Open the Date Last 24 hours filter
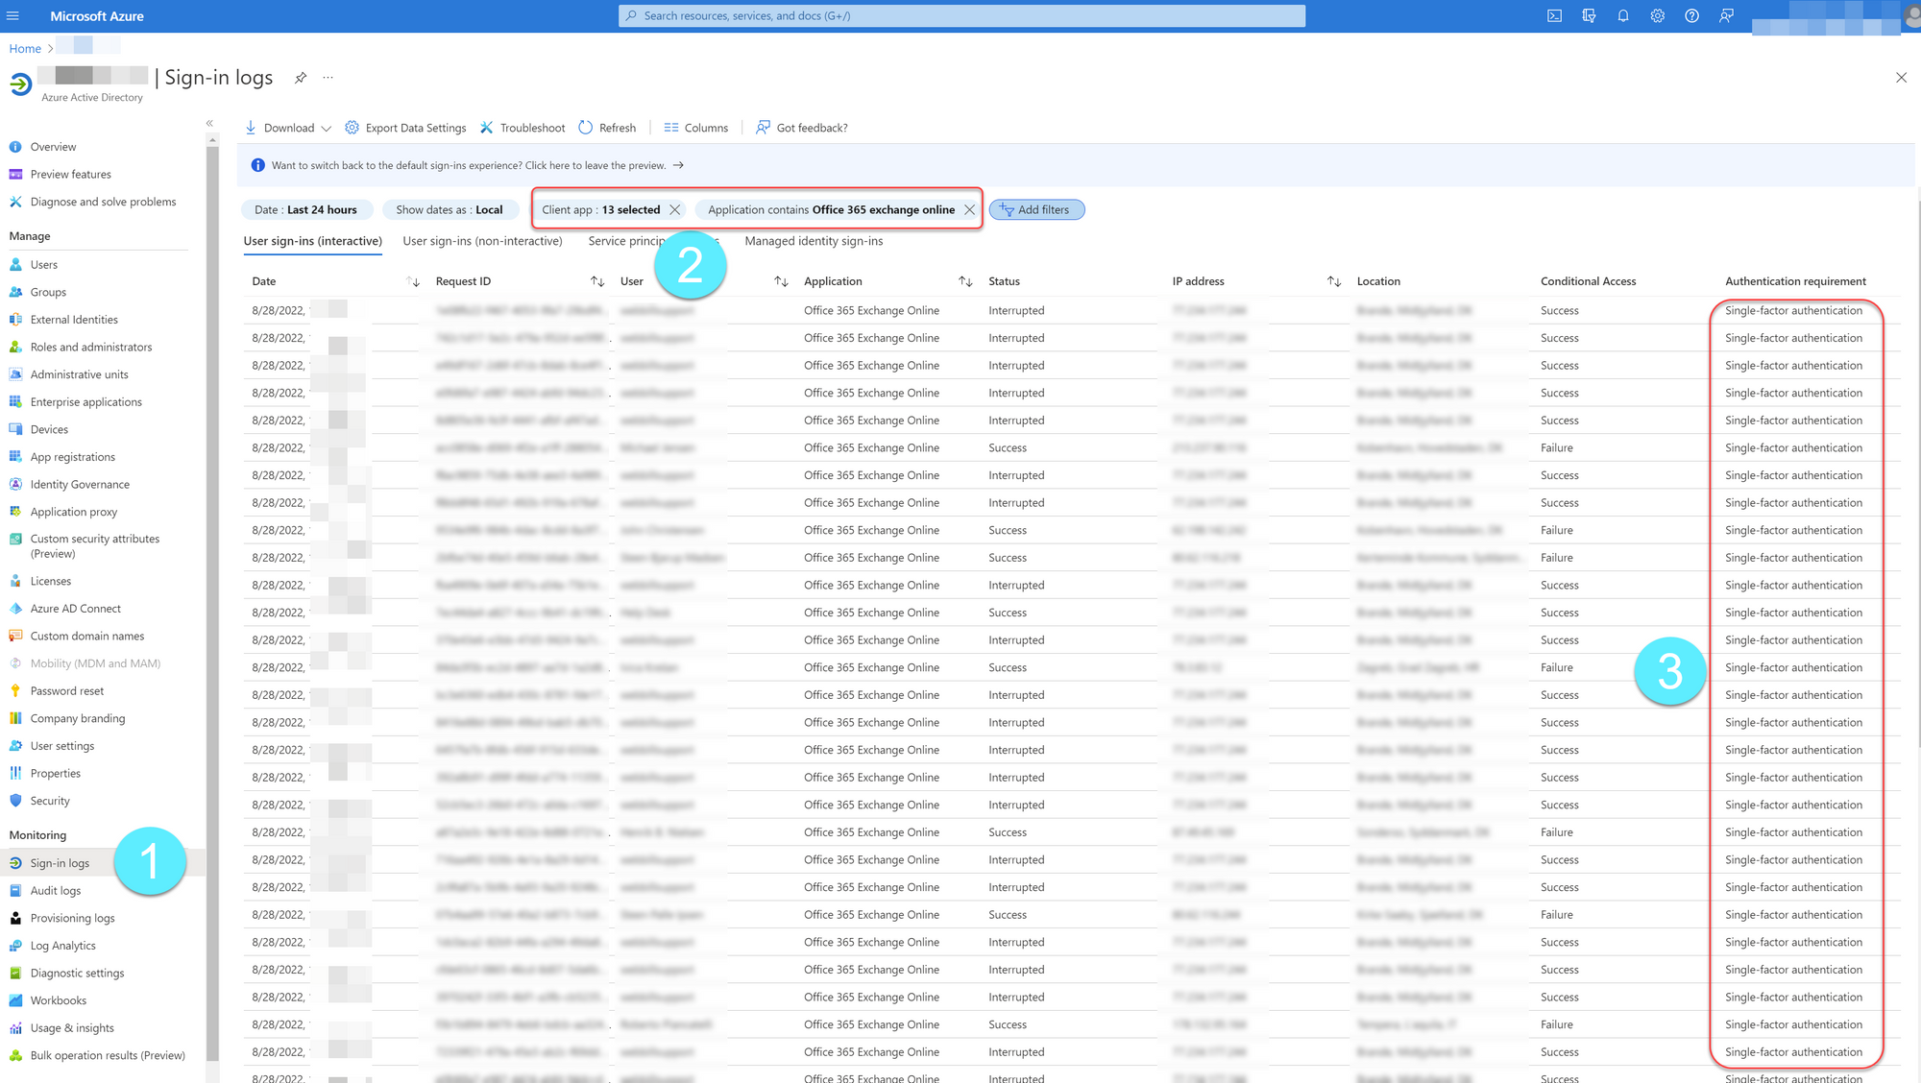The width and height of the screenshot is (1921, 1083). (x=305, y=210)
